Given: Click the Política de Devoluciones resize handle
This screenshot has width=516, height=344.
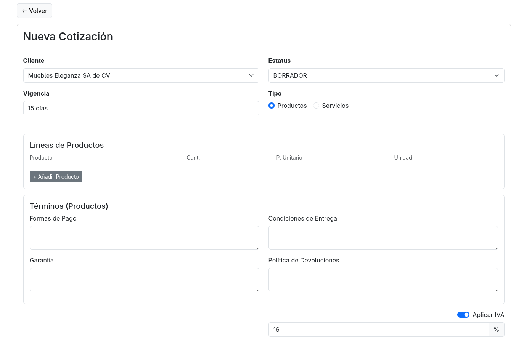Looking at the screenshot, I should pos(496,289).
